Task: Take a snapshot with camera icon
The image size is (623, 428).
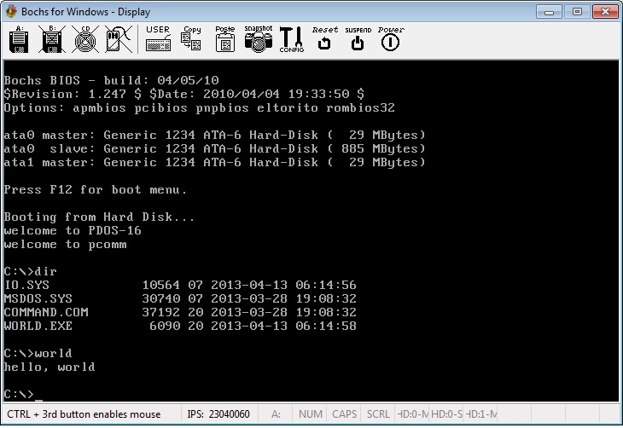Action: pos(258,38)
